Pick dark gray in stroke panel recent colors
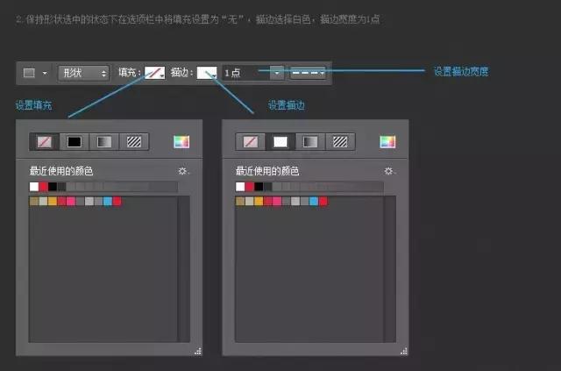Viewport: 561px width, 371px height. 268,187
